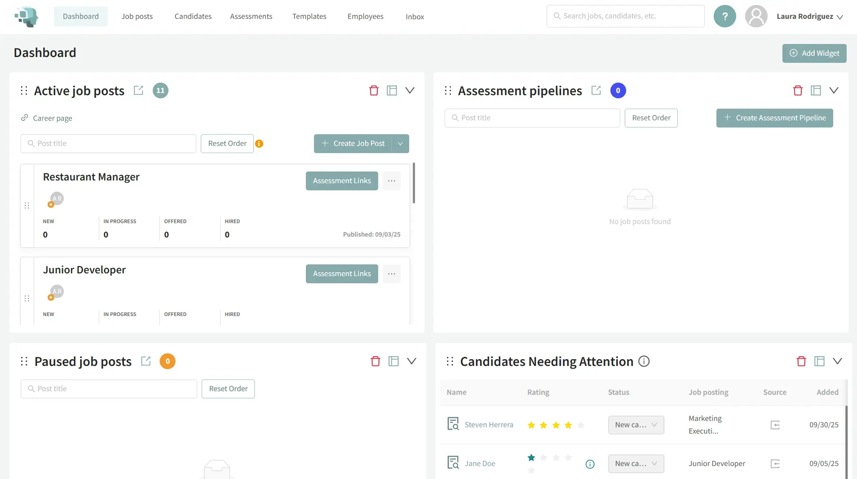Change layout of Assessment pipelines widget

[x=816, y=91]
